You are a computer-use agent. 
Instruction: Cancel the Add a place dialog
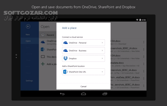tap(83, 87)
